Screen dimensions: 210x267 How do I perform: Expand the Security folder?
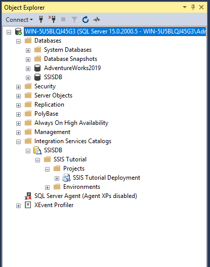pos(18,87)
